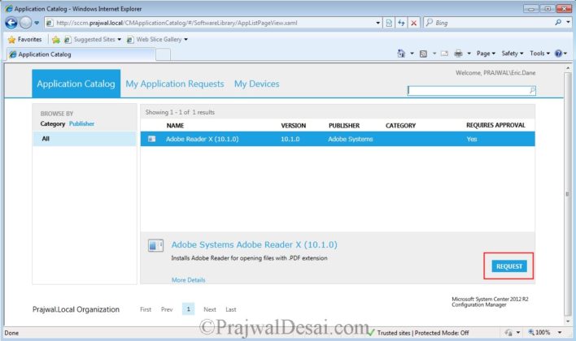Viewport: 576px width, 341px height.
Task: Browse by Publisher link
Action: (x=81, y=124)
